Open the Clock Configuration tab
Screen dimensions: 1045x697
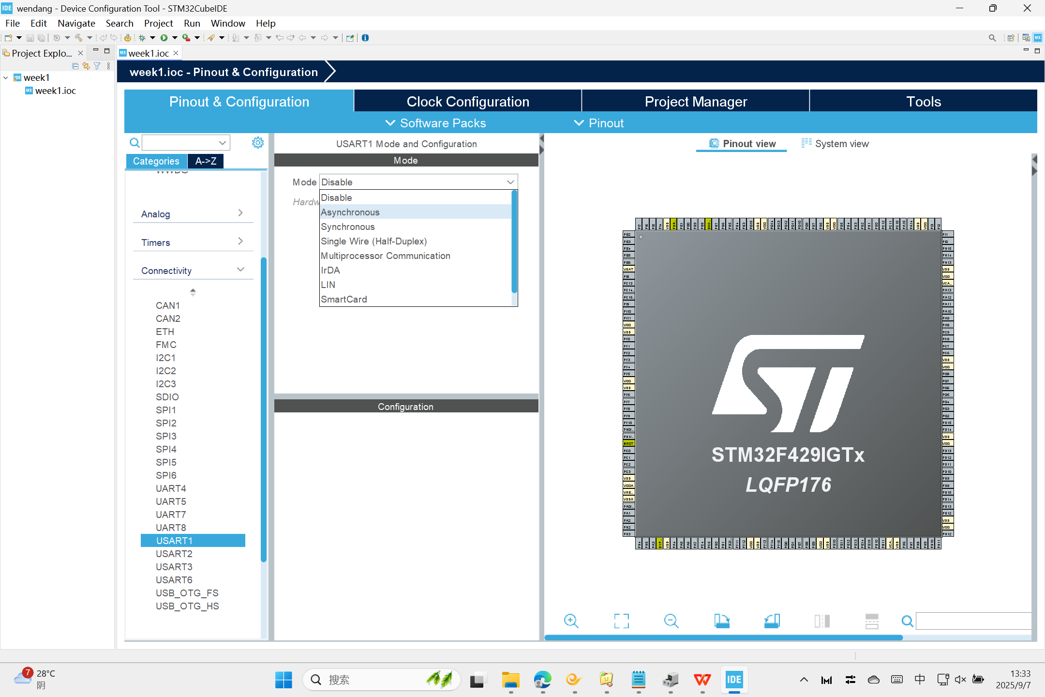click(467, 102)
